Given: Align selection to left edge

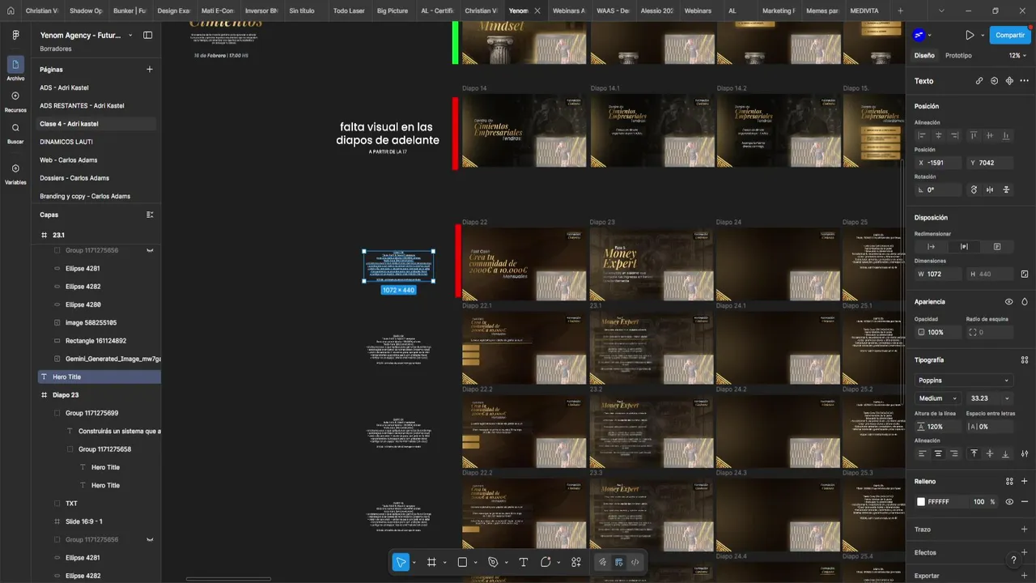Looking at the screenshot, I should coord(922,135).
